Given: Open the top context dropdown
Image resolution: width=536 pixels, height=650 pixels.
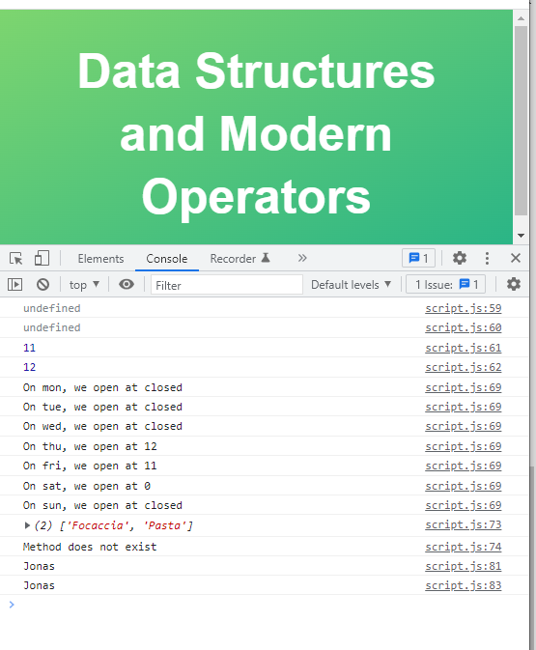Looking at the screenshot, I should 84,285.
